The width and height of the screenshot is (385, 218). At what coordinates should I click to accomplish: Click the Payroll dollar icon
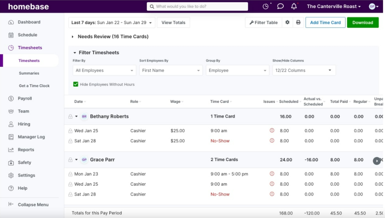[11, 98]
